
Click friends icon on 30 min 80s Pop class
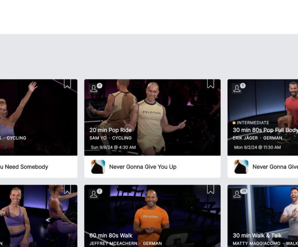pyautogui.click(x=237, y=89)
